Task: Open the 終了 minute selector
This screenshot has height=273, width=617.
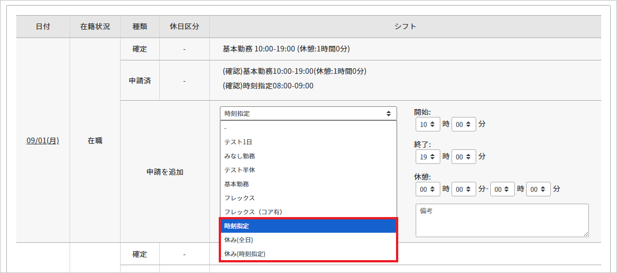Action: (x=463, y=157)
